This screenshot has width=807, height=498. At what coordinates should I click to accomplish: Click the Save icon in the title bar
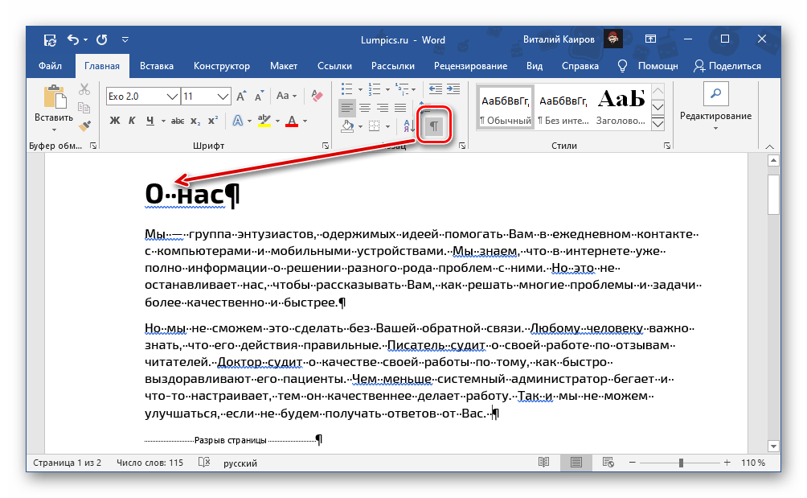50,39
